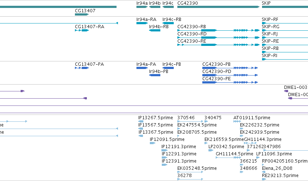This screenshot has width=308, height=181.
Task: Select the Elena_26_D08 feature label
Action: tap(277, 168)
